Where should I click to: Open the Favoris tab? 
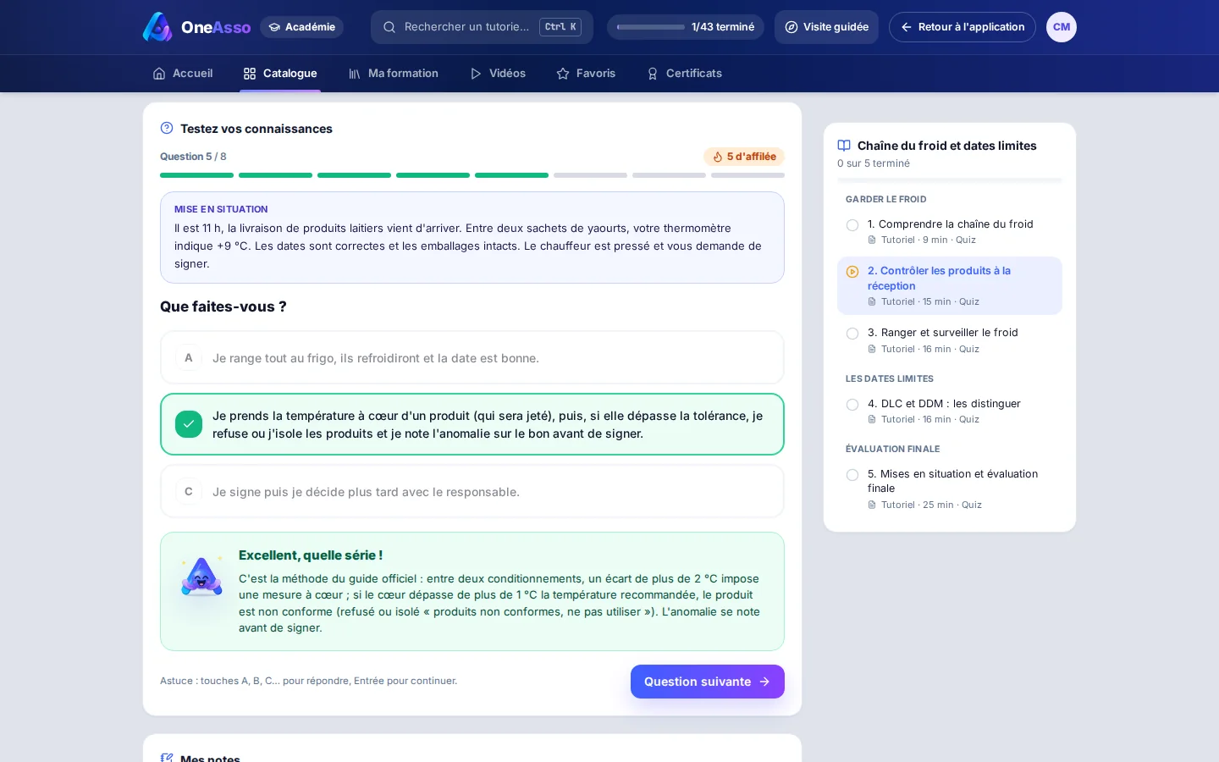click(586, 74)
